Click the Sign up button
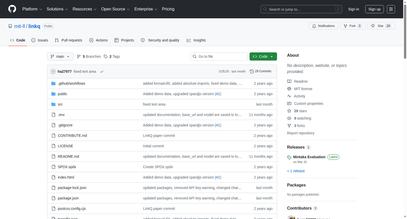Viewport: 407px width, 219px height. pyautogui.click(x=374, y=9)
